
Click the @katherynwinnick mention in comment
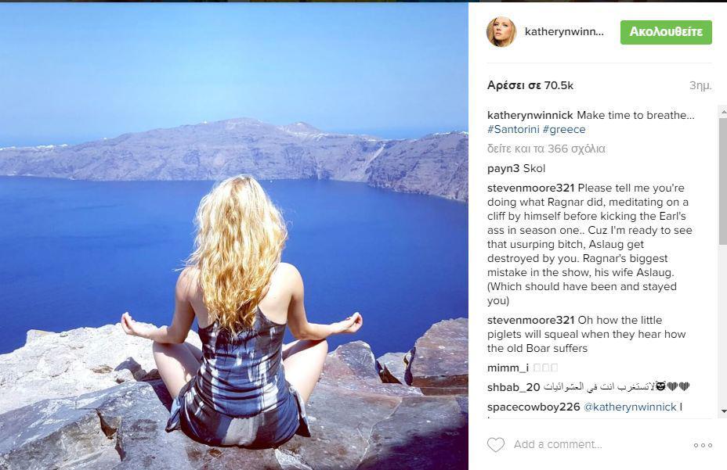pos(630,407)
